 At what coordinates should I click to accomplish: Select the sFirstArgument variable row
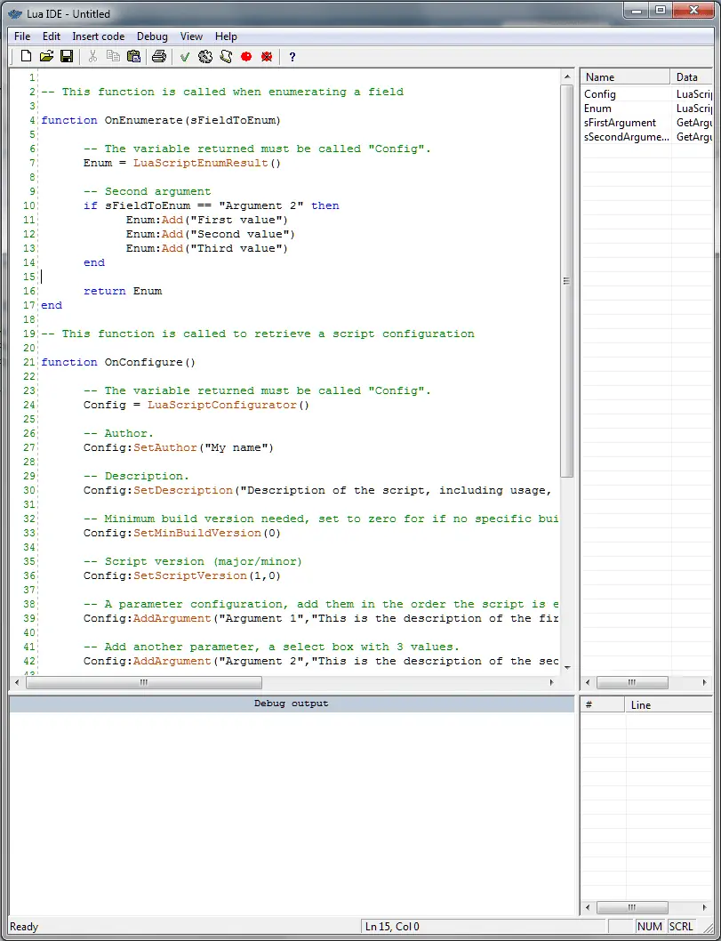point(646,123)
